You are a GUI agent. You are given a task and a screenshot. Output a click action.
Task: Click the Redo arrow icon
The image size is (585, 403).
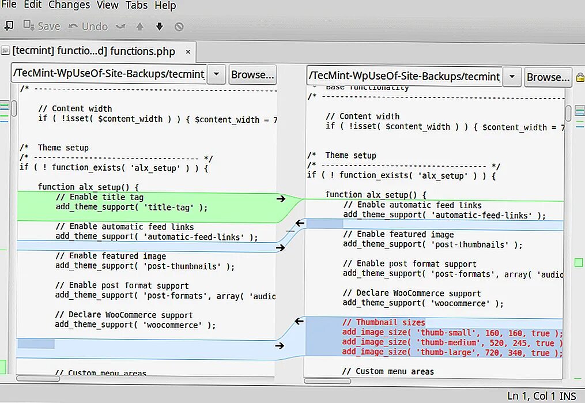point(120,27)
